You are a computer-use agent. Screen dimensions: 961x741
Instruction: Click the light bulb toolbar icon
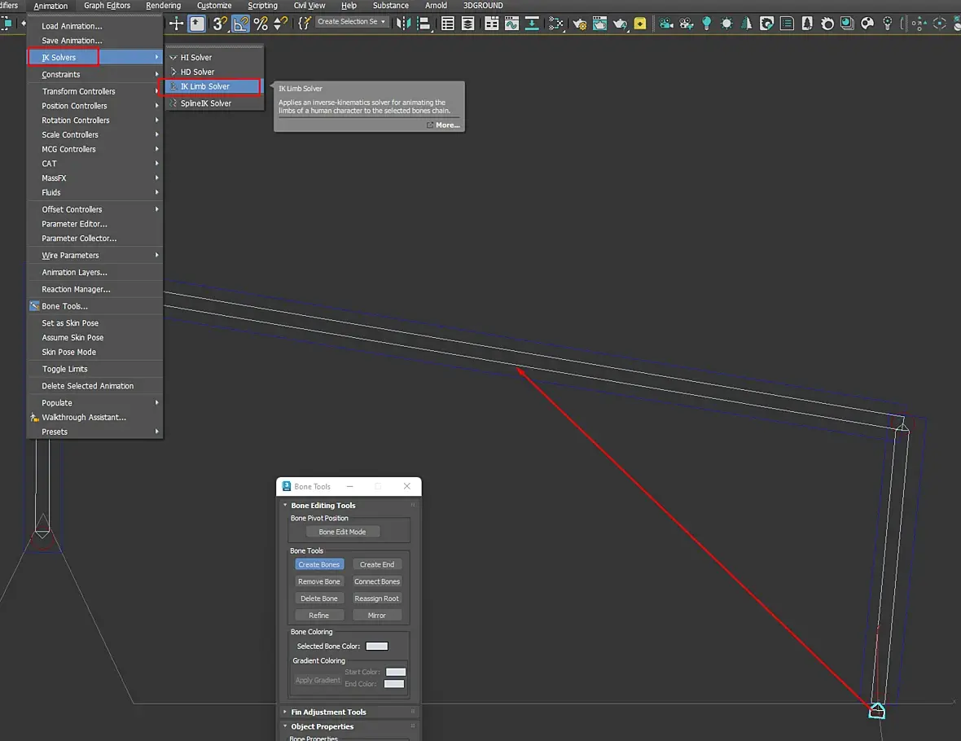(x=706, y=24)
